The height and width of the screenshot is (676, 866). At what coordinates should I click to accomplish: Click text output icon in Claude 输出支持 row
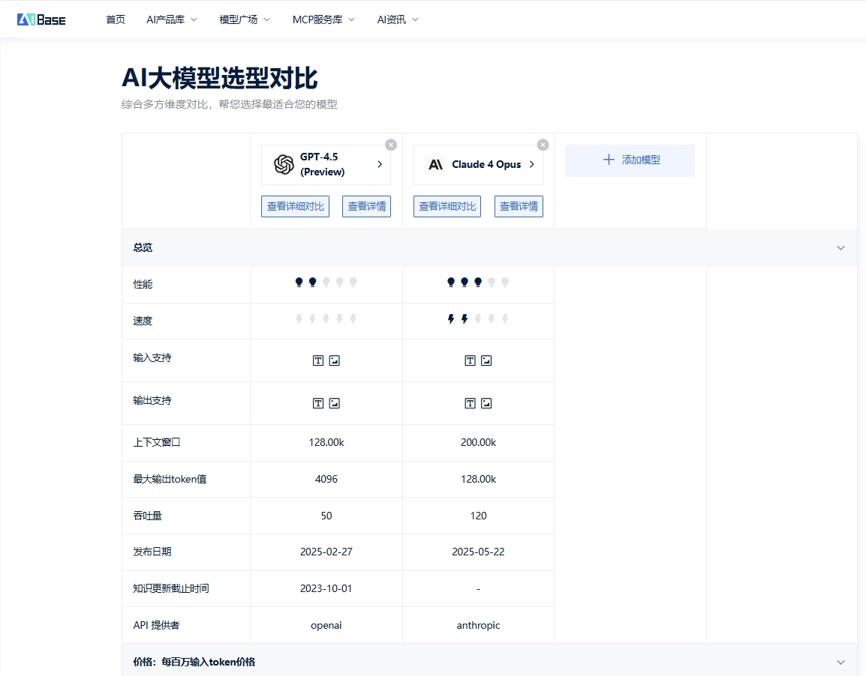[470, 404]
